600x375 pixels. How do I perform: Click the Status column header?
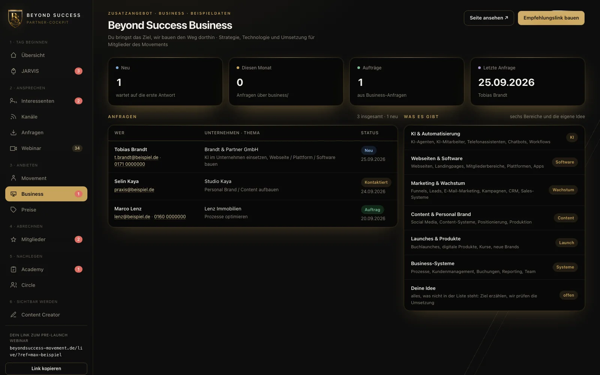(369, 133)
